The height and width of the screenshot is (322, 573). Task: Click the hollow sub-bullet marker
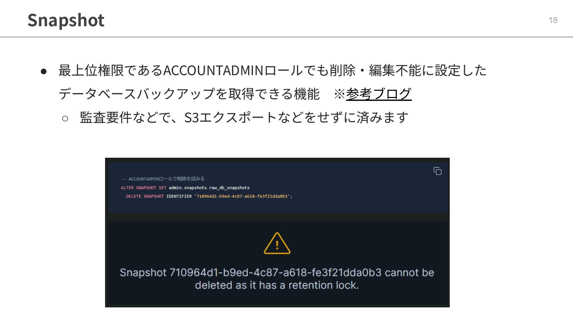[65, 118]
